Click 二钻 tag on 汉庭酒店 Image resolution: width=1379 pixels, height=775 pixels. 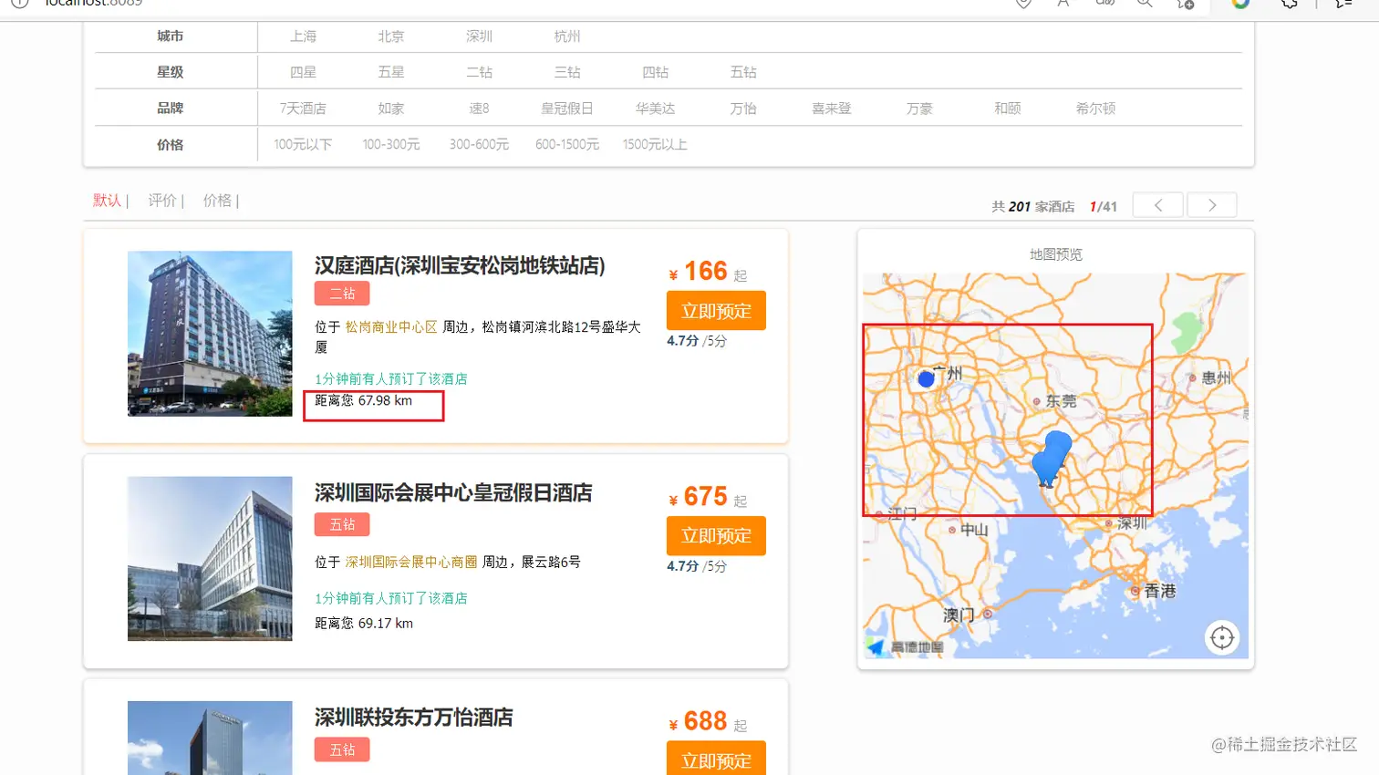342,294
